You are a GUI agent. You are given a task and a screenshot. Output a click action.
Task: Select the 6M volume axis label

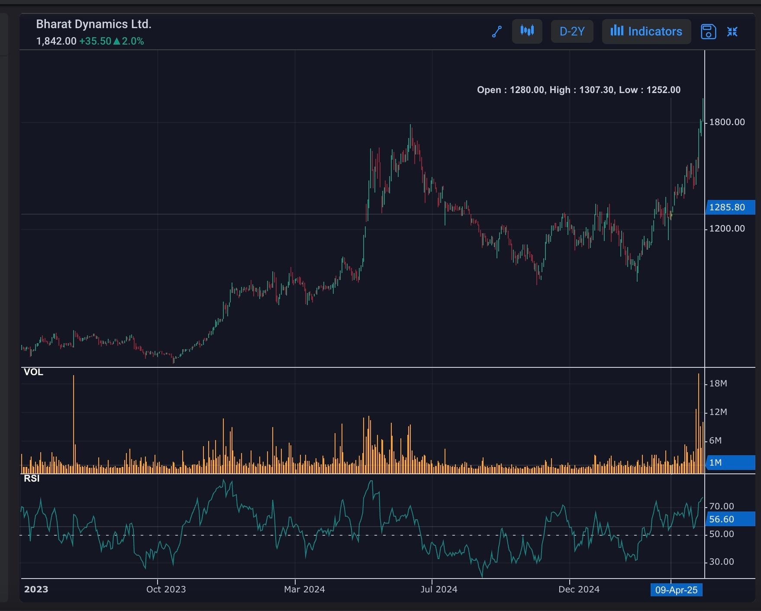tap(716, 441)
